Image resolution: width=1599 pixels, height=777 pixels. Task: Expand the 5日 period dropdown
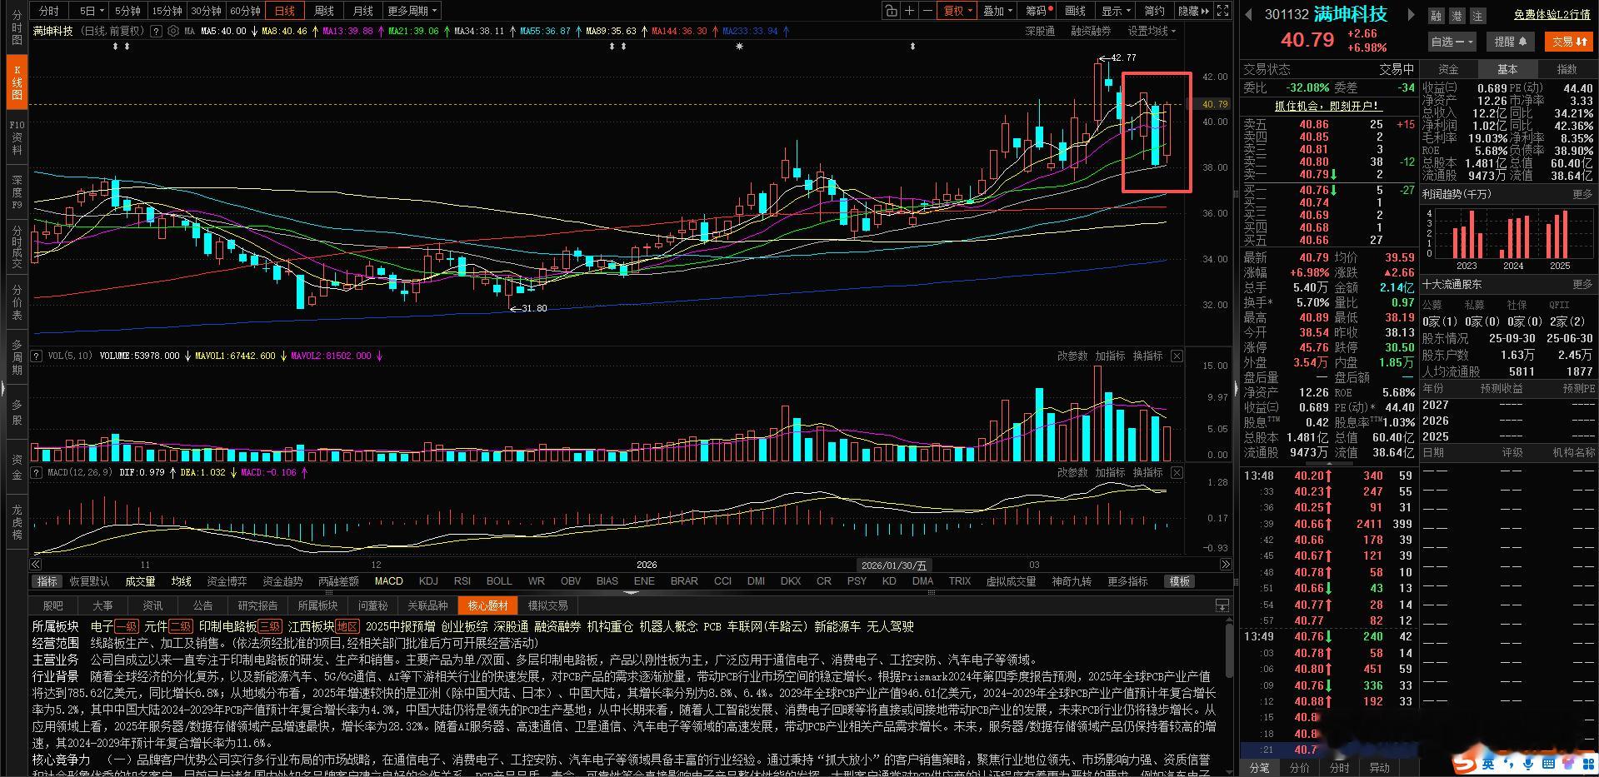(x=92, y=11)
